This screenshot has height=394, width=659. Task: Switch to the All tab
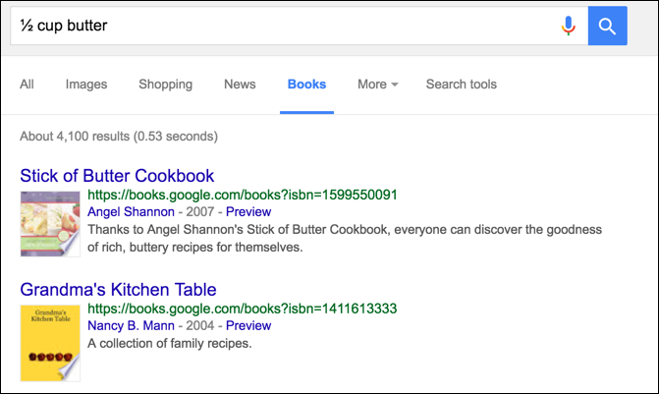click(27, 84)
